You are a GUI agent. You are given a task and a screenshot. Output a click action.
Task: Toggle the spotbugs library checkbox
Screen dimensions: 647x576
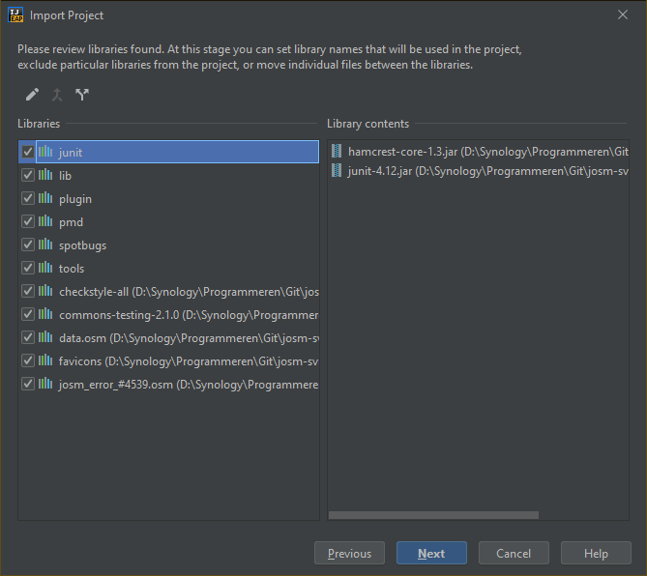[27, 245]
